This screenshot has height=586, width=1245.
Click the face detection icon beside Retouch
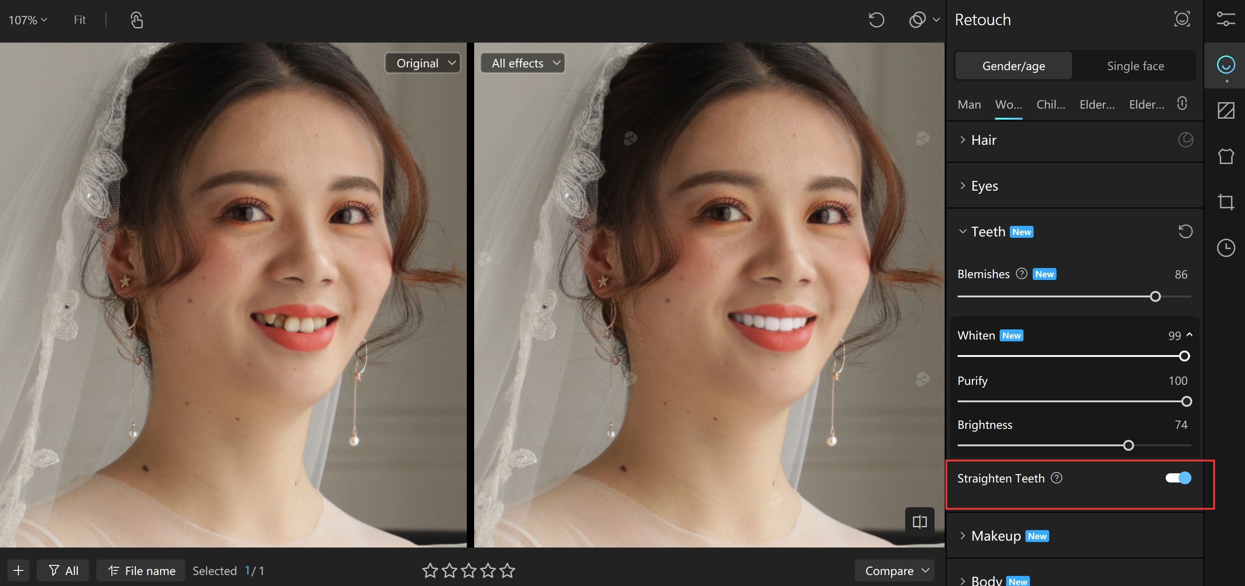pyautogui.click(x=1182, y=19)
